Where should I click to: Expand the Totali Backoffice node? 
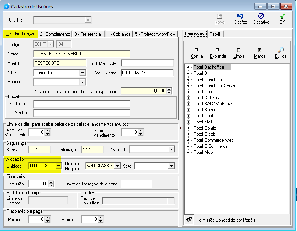tap(188, 67)
